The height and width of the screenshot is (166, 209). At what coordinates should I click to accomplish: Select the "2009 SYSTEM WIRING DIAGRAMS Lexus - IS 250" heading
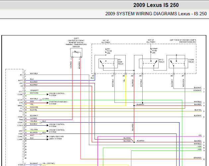coord(156,14)
